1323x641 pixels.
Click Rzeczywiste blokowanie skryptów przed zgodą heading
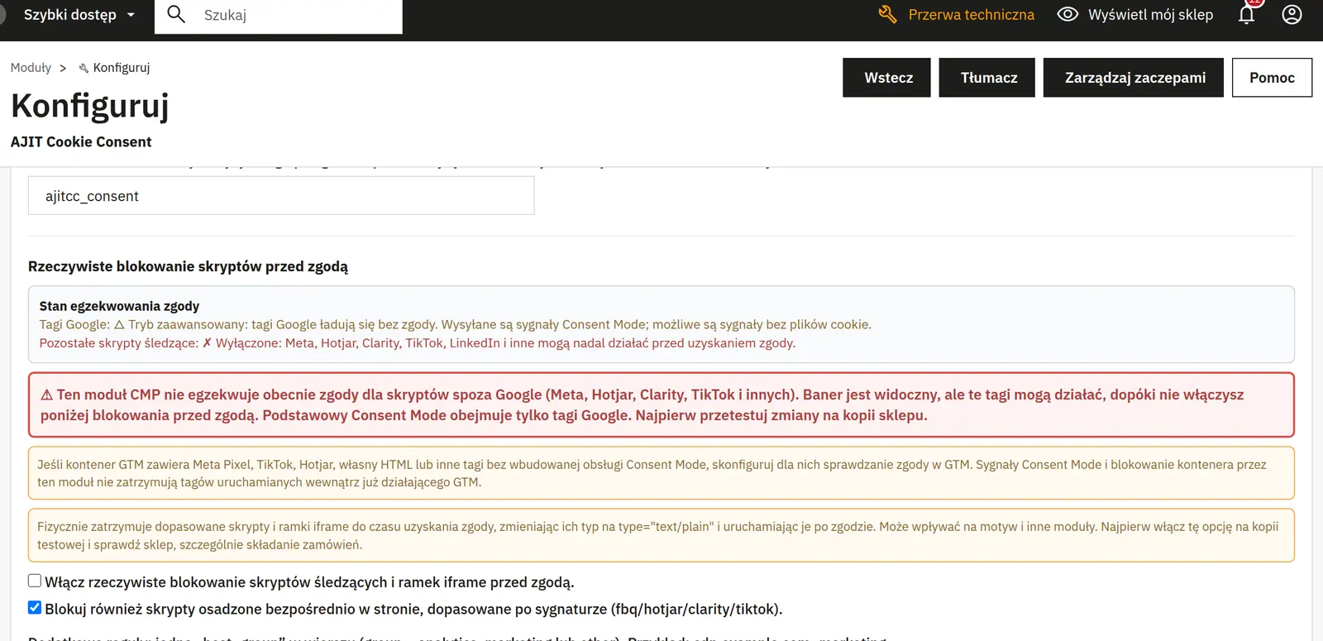pos(188,266)
